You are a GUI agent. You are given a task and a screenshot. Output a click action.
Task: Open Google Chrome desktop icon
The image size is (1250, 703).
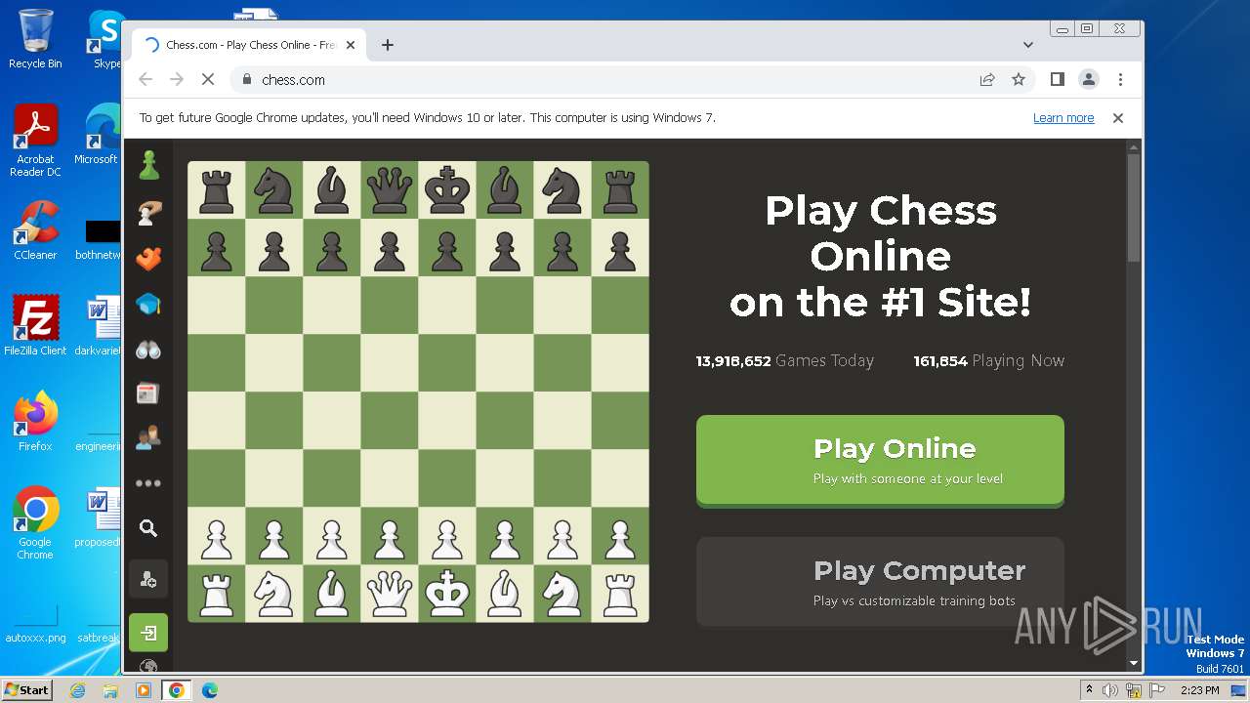click(x=35, y=523)
